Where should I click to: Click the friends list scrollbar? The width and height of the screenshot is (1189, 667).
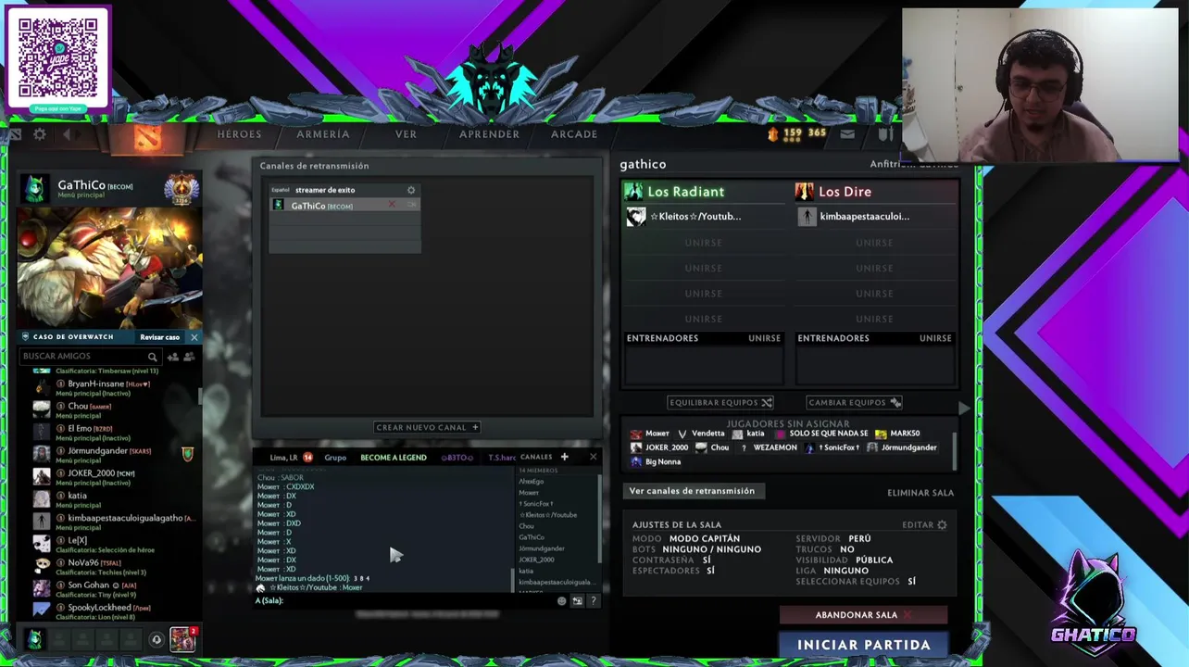tap(200, 397)
